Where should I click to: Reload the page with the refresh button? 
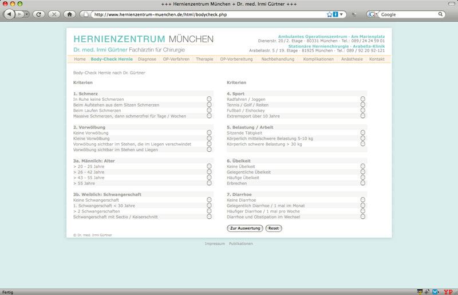pos(40,14)
